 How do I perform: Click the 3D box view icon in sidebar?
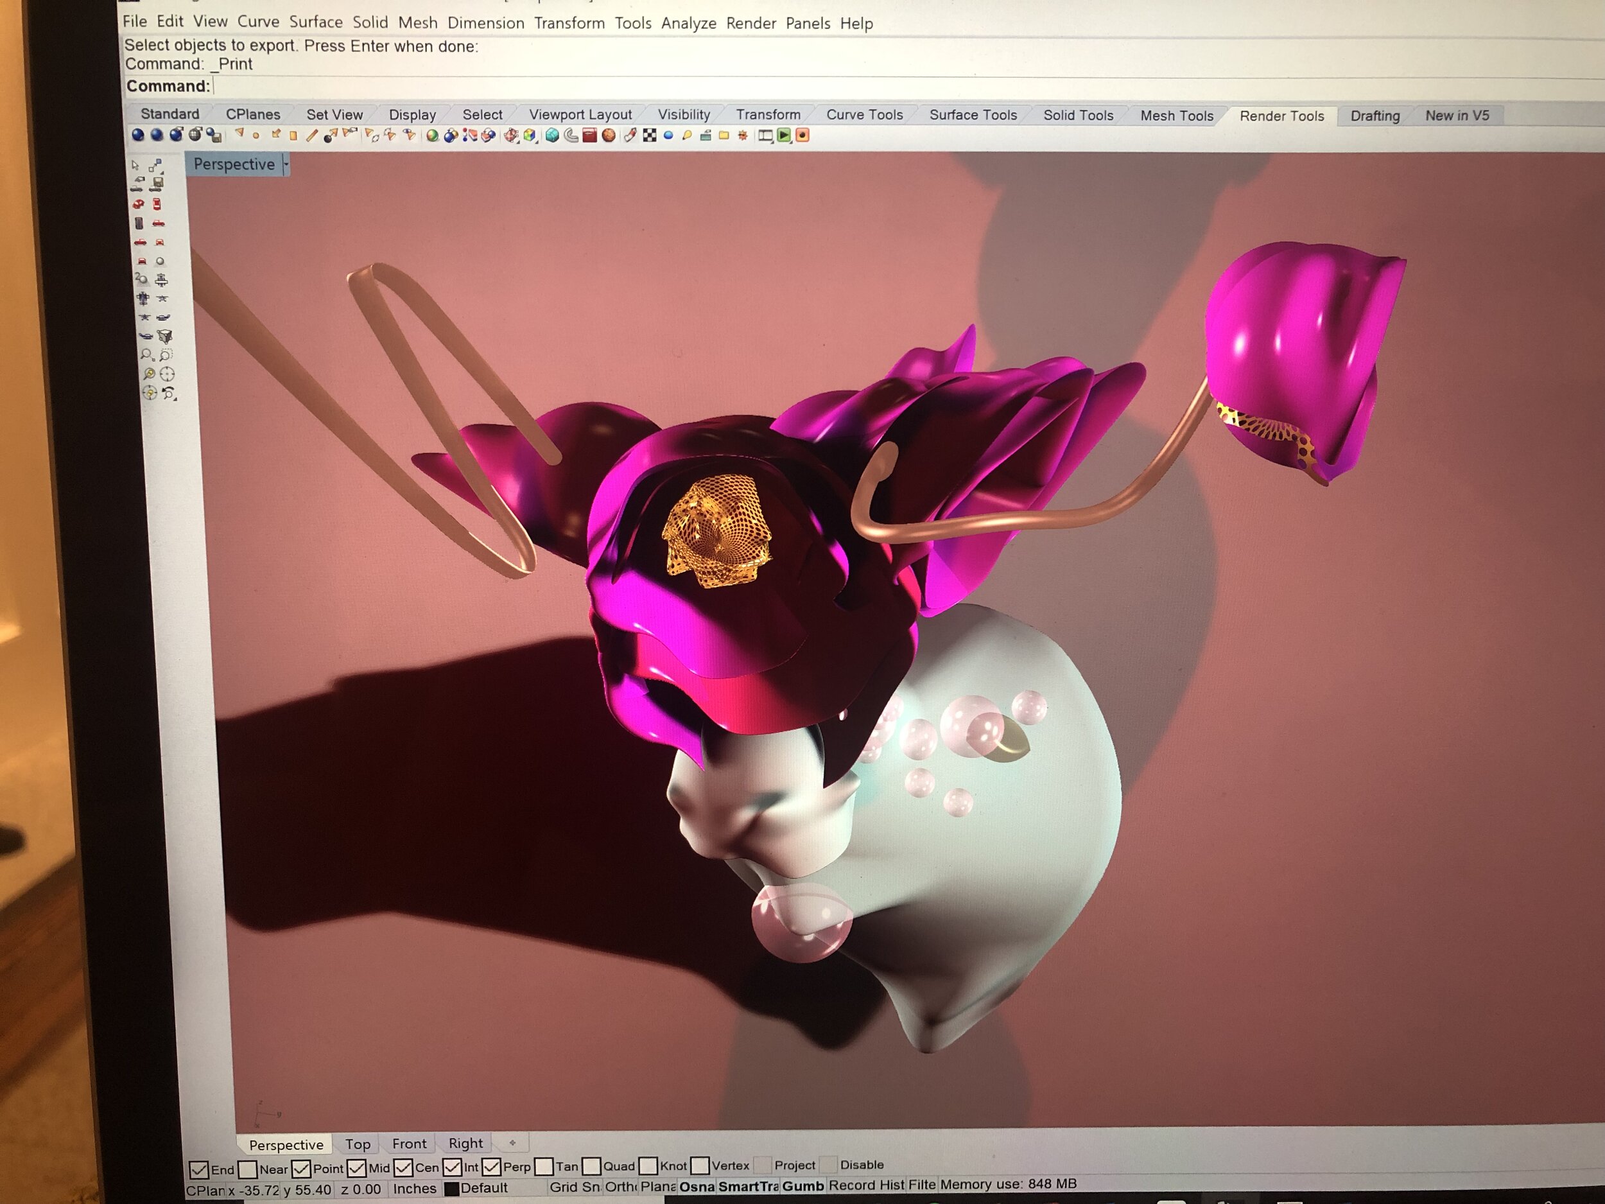165,336
